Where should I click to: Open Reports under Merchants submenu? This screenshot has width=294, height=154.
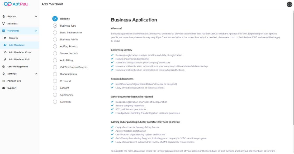tap(13, 38)
